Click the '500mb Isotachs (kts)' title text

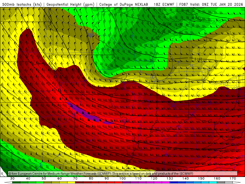(x=22, y=4)
